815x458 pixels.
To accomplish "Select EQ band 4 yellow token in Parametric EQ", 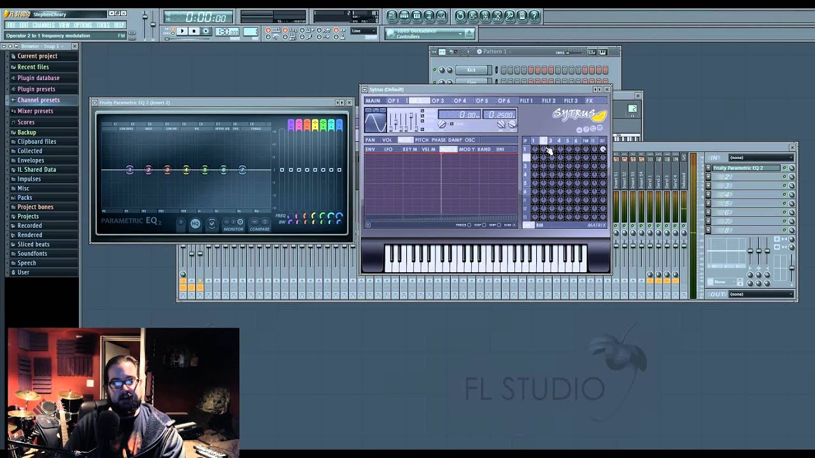I will pos(186,170).
